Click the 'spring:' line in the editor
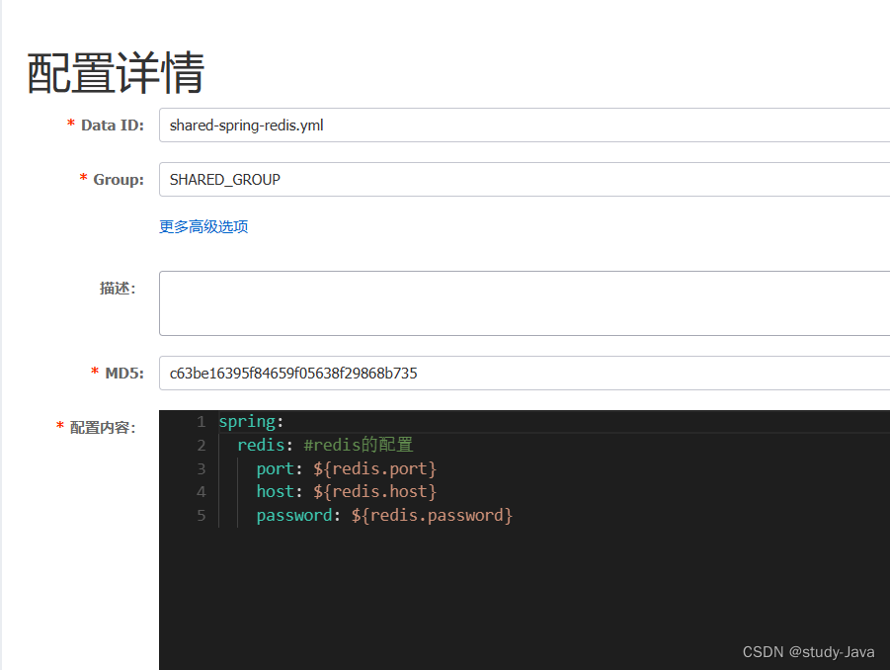 click(251, 422)
